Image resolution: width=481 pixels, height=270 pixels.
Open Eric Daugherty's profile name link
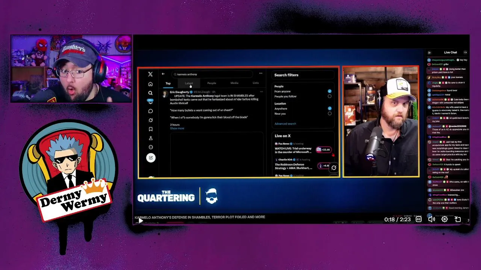(x=179, y=92)
